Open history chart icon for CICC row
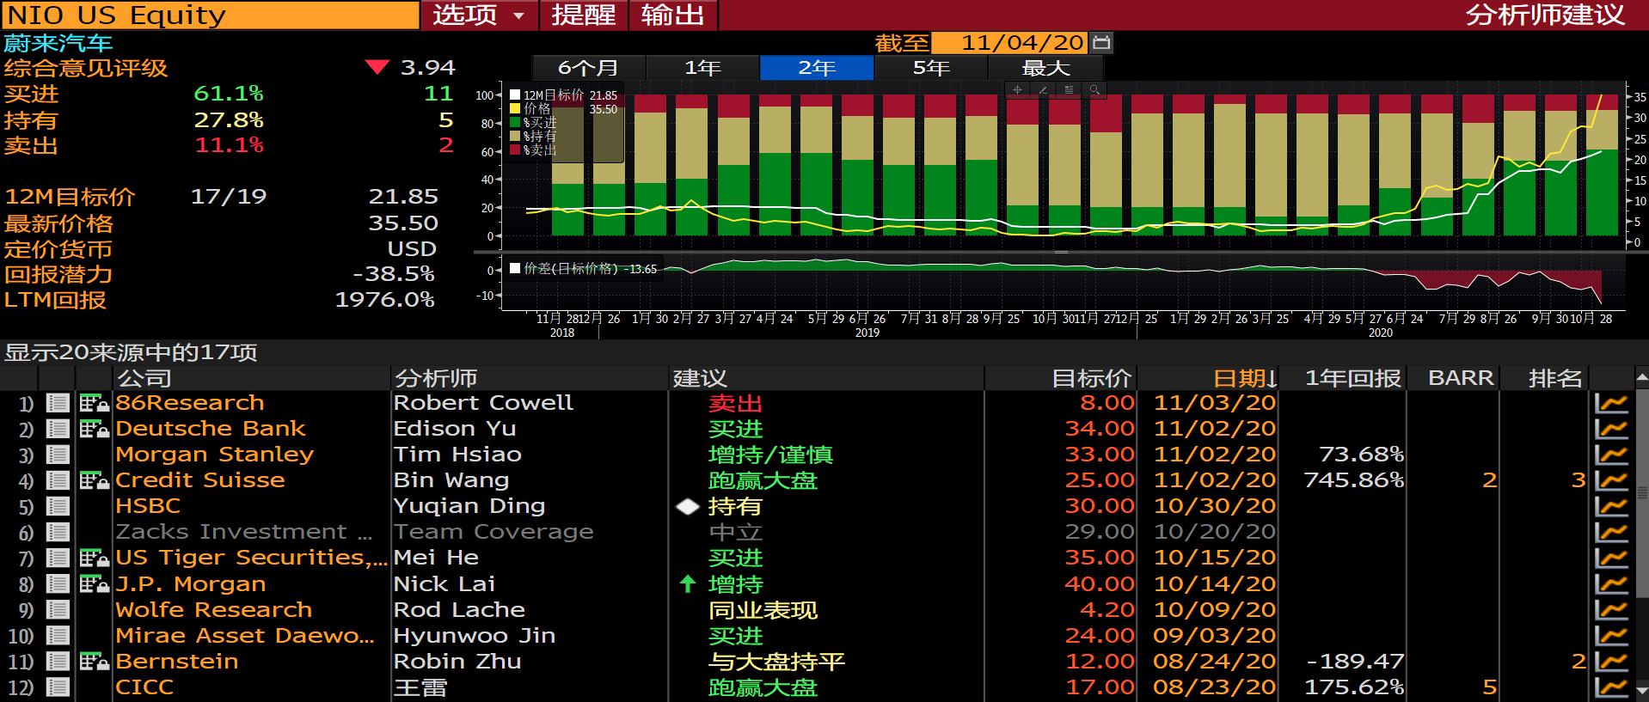Viewport: 1649px width, 702px height. coord(1611,687)
